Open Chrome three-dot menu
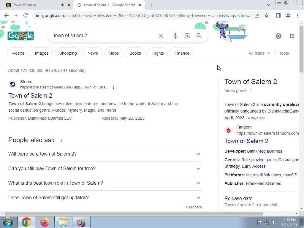The image size is (304, 228). [297, 15]
